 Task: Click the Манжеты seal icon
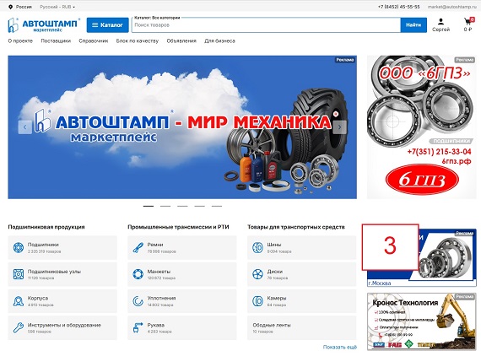pos(138,274)
